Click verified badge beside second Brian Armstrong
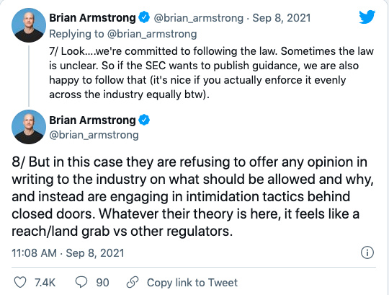The height and width of the screenshot is (295, 389). (144, 120)
